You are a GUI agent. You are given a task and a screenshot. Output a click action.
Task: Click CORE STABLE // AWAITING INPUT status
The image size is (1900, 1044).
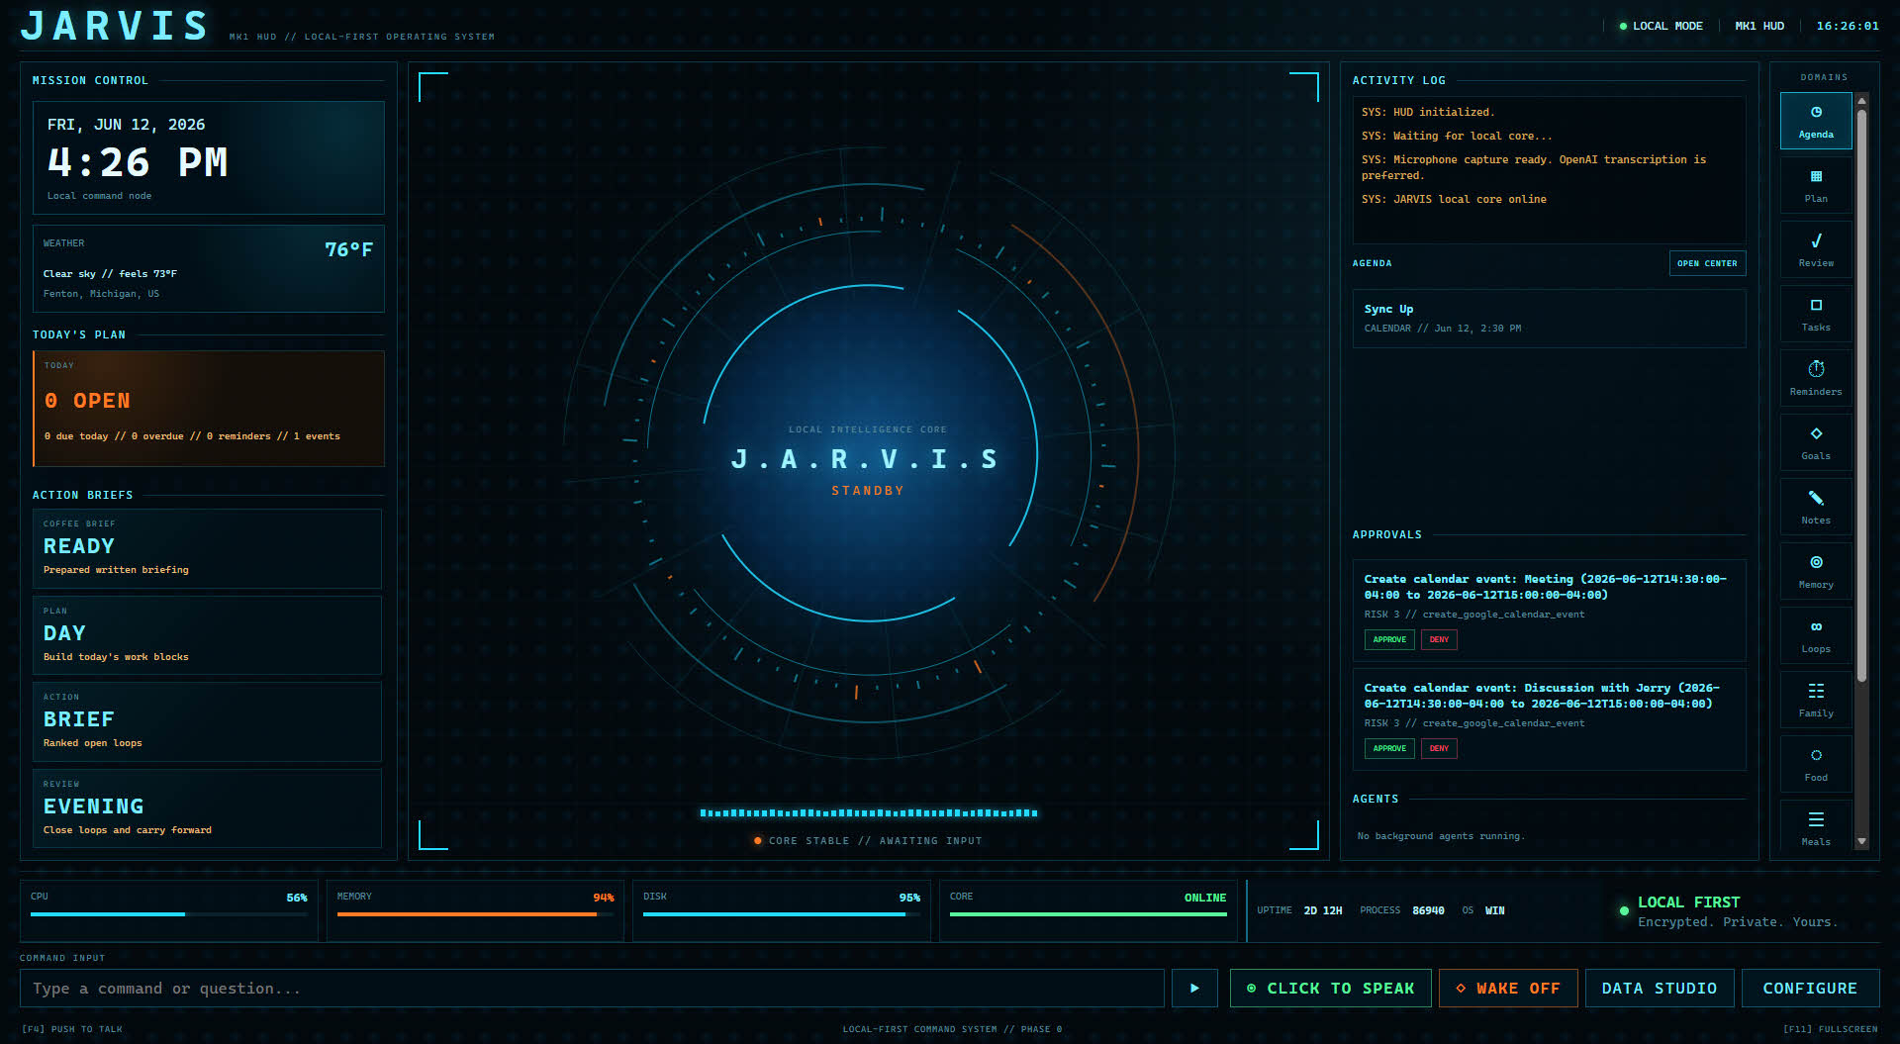pyautogui.click(x=868, y=840)
